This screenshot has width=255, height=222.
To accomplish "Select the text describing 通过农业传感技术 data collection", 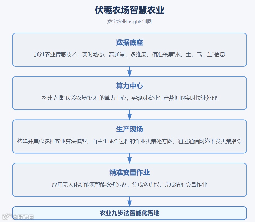I will pos(129,55).
